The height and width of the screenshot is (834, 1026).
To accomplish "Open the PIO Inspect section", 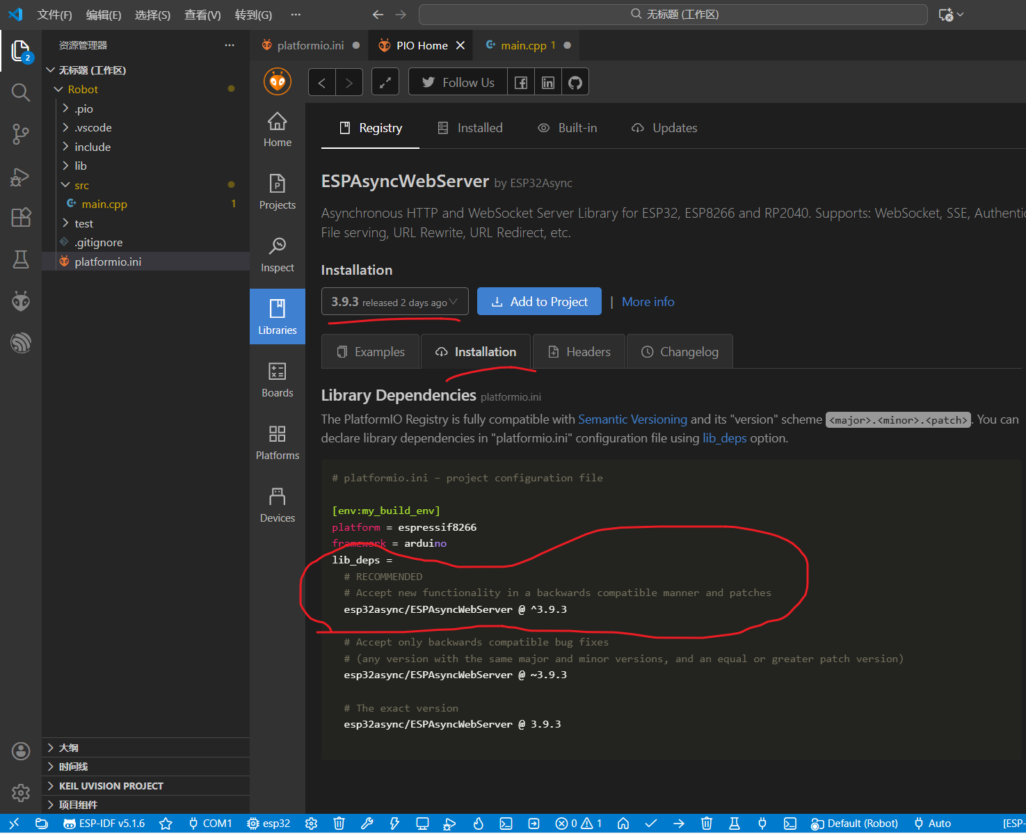I will click(278, 255).
